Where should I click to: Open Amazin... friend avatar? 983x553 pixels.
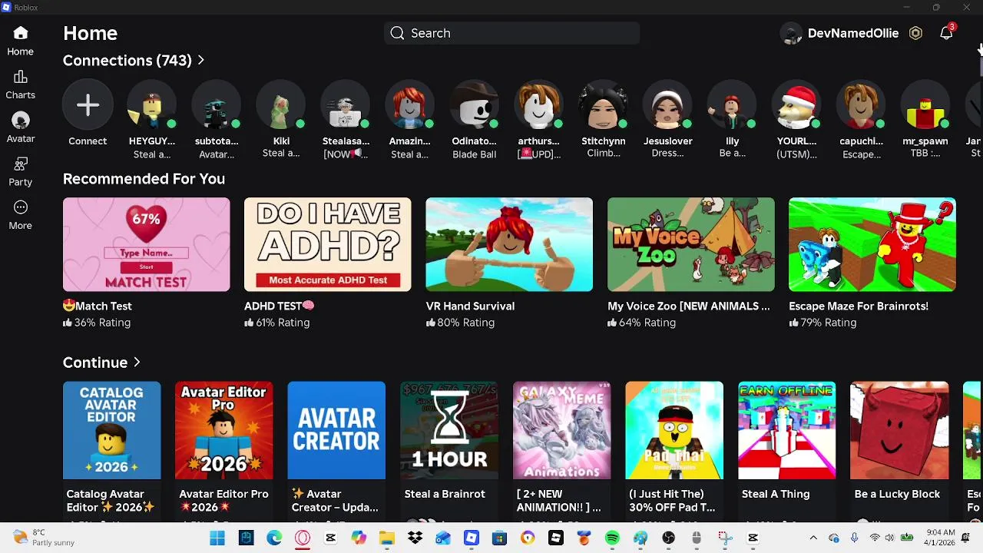(x=410, y=105)
